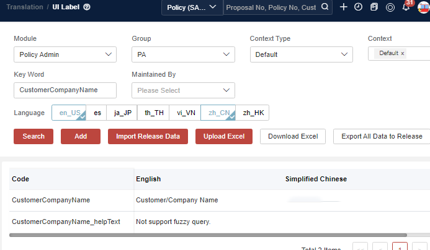Click the plus icon in the header
This screenshot has height=250, width=430.
tap(343, 7)
